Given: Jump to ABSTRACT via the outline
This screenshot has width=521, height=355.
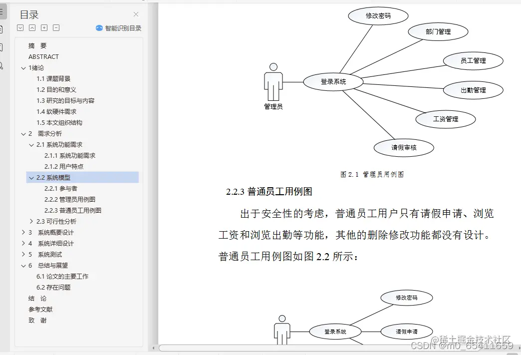Looking at the screenshot, I should [x=43, y=56].
